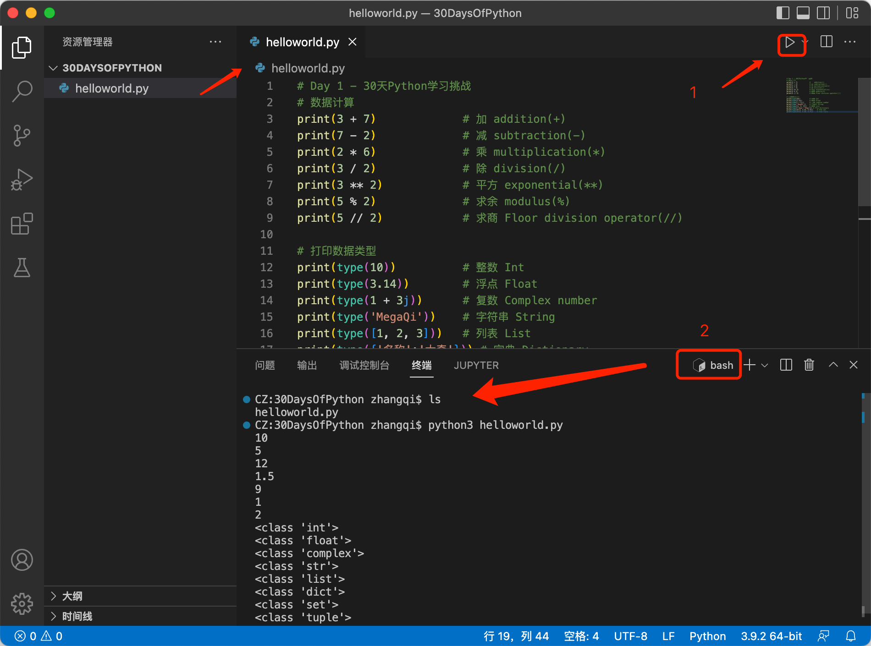
Task: Select helloworld.py in the file tree
Action: [x=140, y=88]
